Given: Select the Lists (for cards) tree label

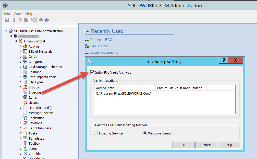Looking at the screenshot, I should click(x=40, y=108).
